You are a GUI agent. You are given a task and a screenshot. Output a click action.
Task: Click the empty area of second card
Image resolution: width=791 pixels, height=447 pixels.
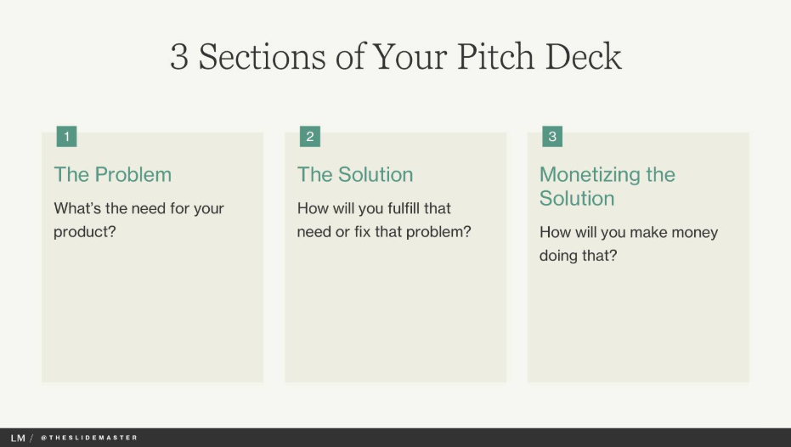pos(396,313)
